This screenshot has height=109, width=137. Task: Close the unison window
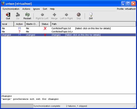pos(133,4)
